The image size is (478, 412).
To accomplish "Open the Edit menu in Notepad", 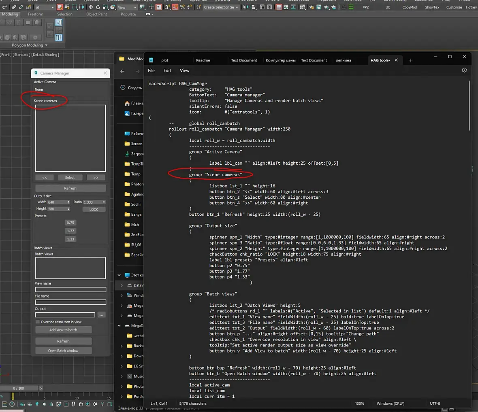I will [x=167, y=70].
